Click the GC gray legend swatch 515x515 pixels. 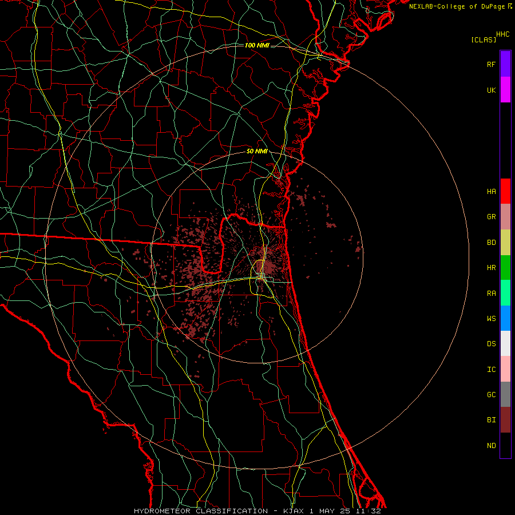click(505, 394)
